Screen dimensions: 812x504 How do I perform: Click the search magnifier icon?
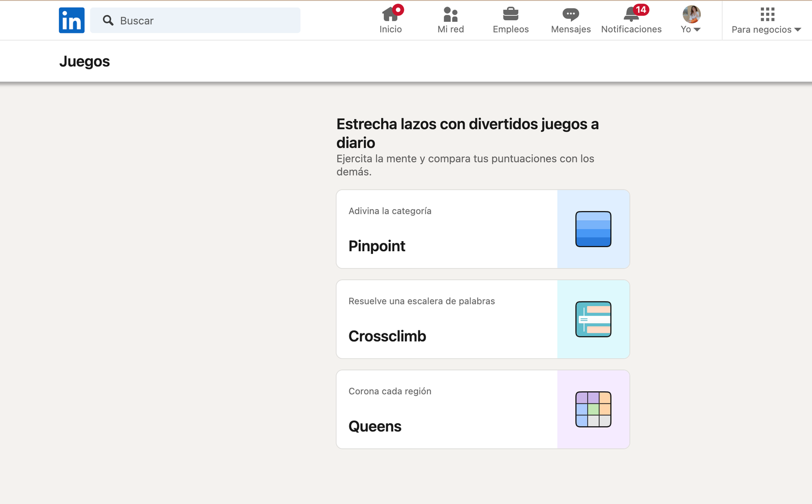pyautogui.click(x=108, y=20)
